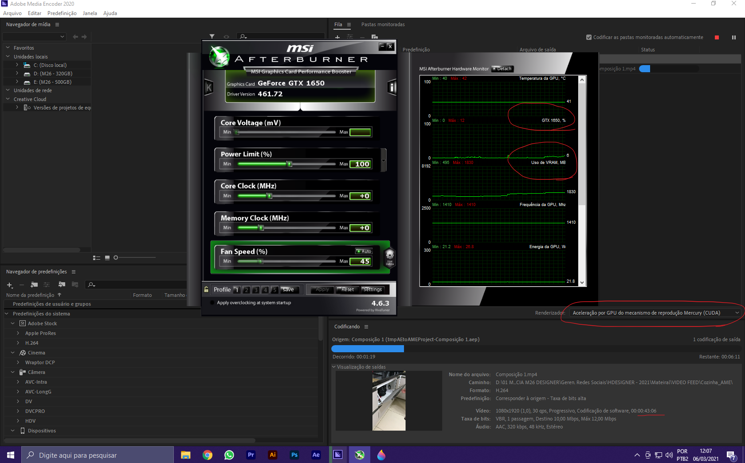Select Afterburner profile 5
745x463 pixels.
[275, 290]
